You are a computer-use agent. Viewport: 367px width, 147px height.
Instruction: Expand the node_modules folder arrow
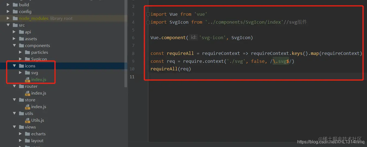(x=8, y=18)
